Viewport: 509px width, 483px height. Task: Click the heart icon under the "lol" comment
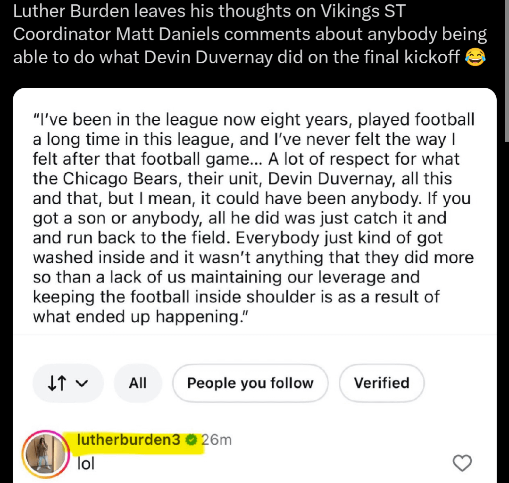pyautogui.click(x=462, y=463)
